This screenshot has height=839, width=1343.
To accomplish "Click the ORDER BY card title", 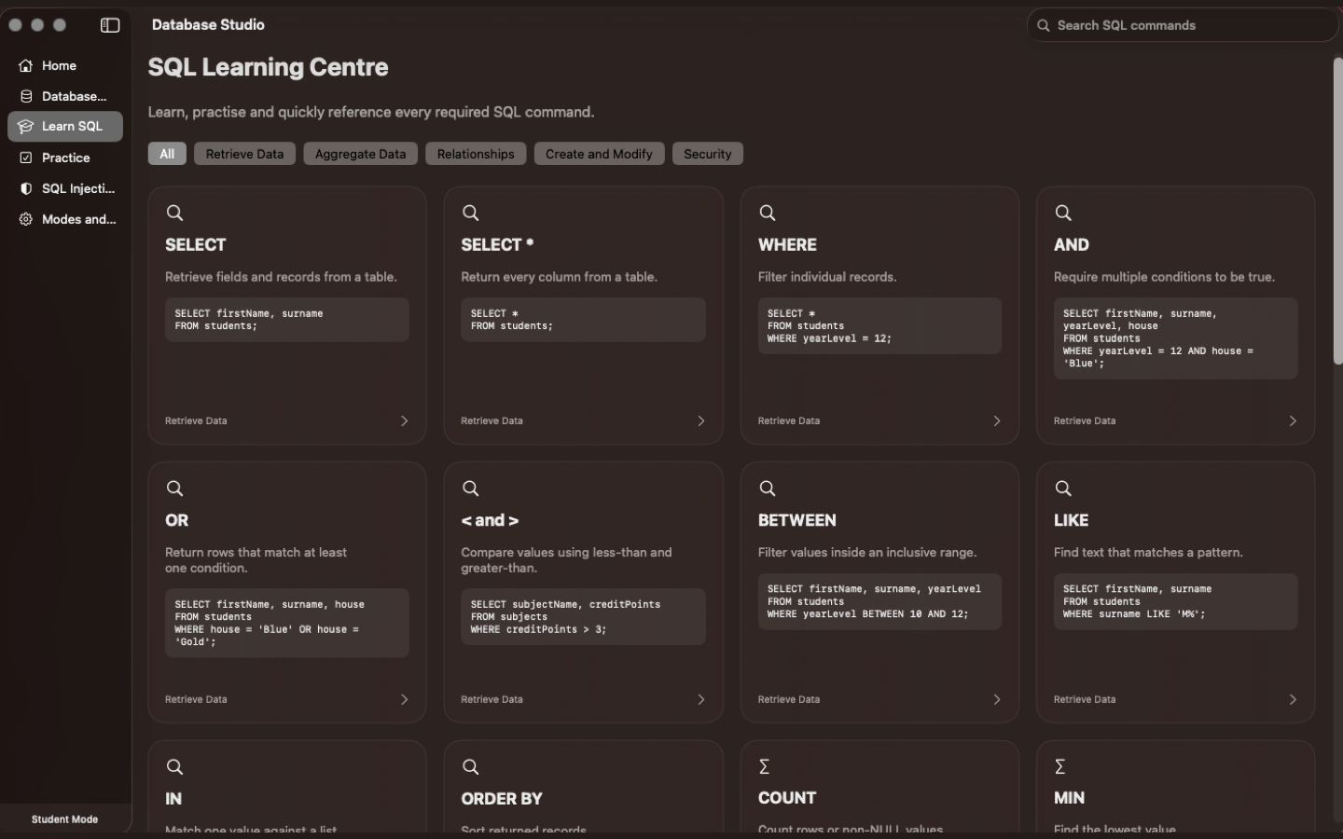I will click(x=502, y=799).
